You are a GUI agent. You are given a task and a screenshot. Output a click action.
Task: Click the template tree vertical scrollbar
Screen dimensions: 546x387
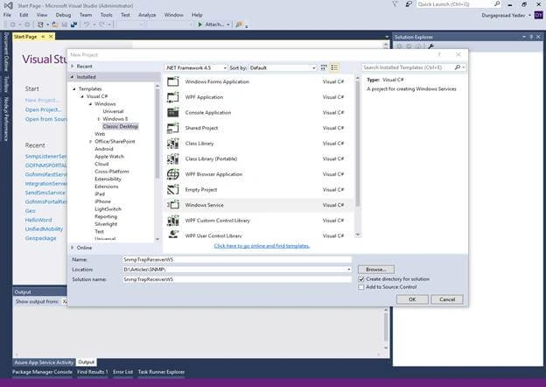click(x=157, y=162)
